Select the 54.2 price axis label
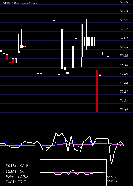Screen dimensions: 133x186 click(x=123, y=101)
